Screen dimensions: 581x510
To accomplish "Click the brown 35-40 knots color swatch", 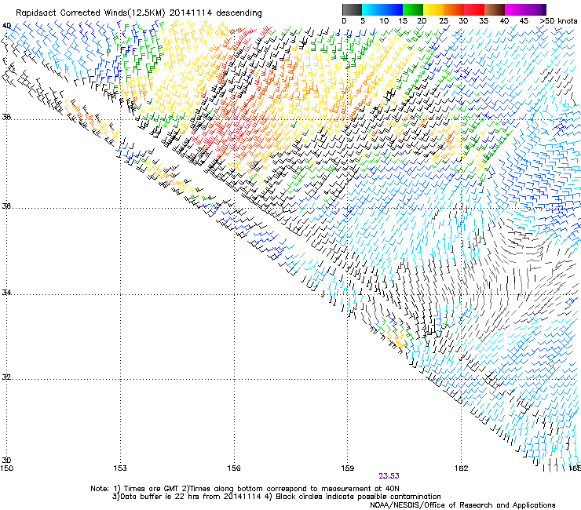I will click(x=495, y=9).
